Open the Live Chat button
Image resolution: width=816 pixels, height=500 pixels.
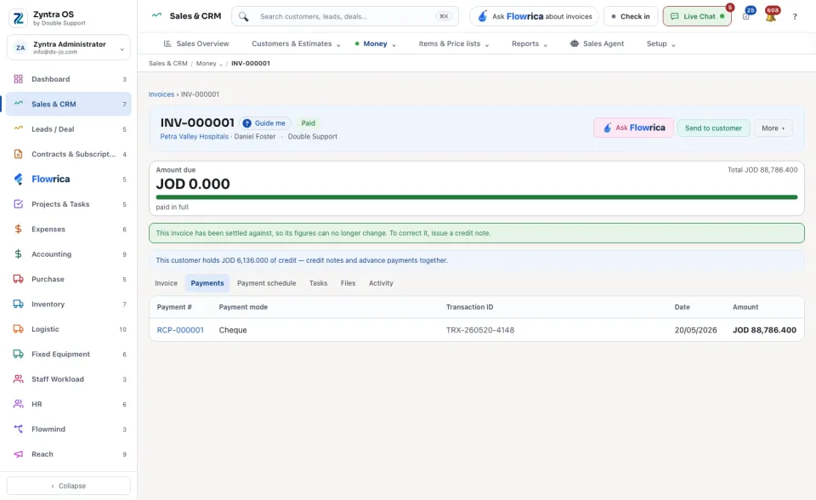click(x=697, y=16)
